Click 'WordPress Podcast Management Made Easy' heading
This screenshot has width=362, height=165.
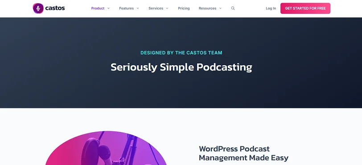[243, 153]
